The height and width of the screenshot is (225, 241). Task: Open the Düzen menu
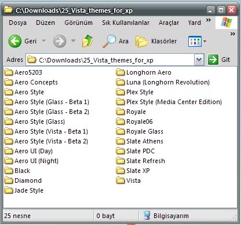[x=45, y=23]
